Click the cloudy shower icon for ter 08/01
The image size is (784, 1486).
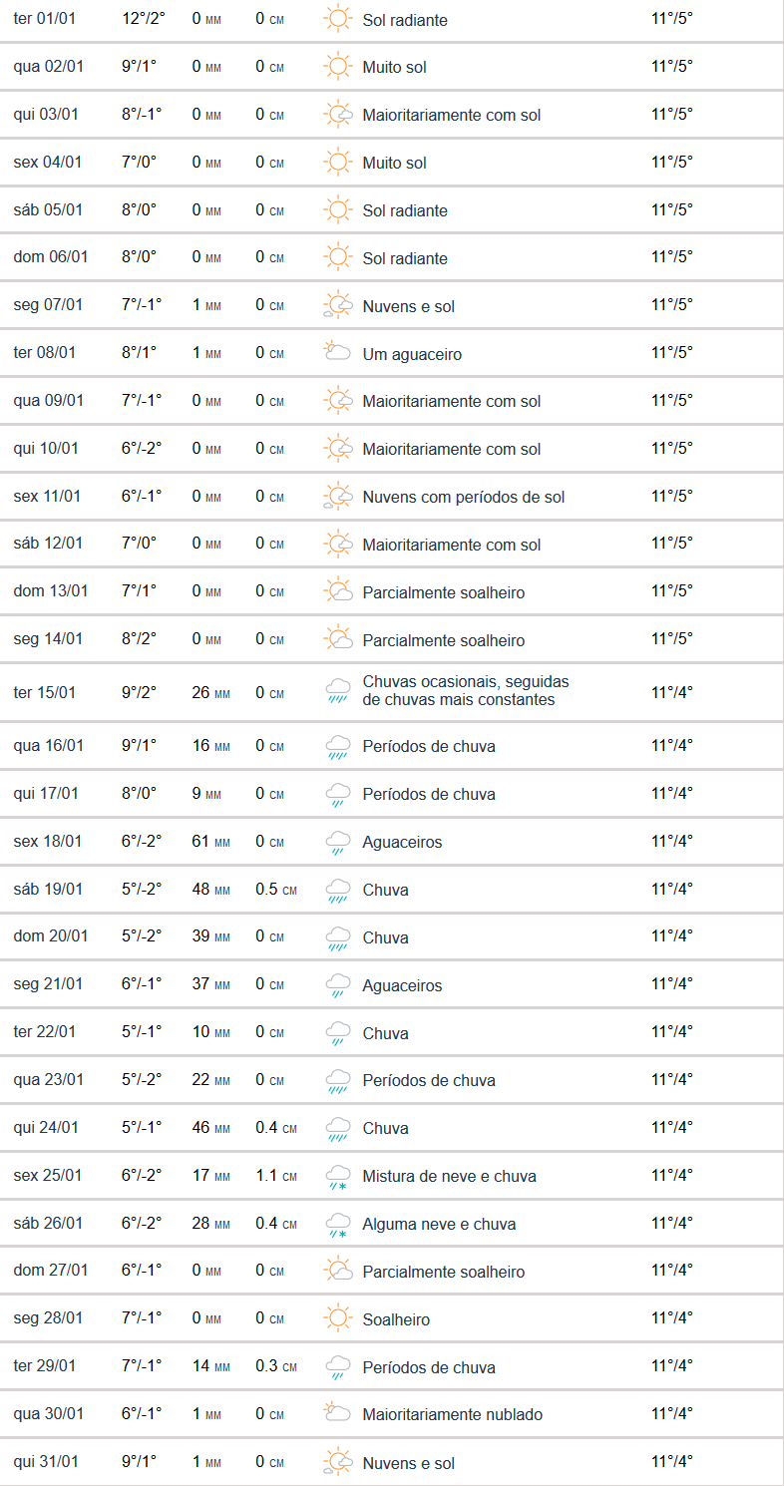click(x=338, y=353)
